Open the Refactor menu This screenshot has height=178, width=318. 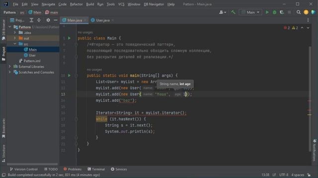[76, 4]
